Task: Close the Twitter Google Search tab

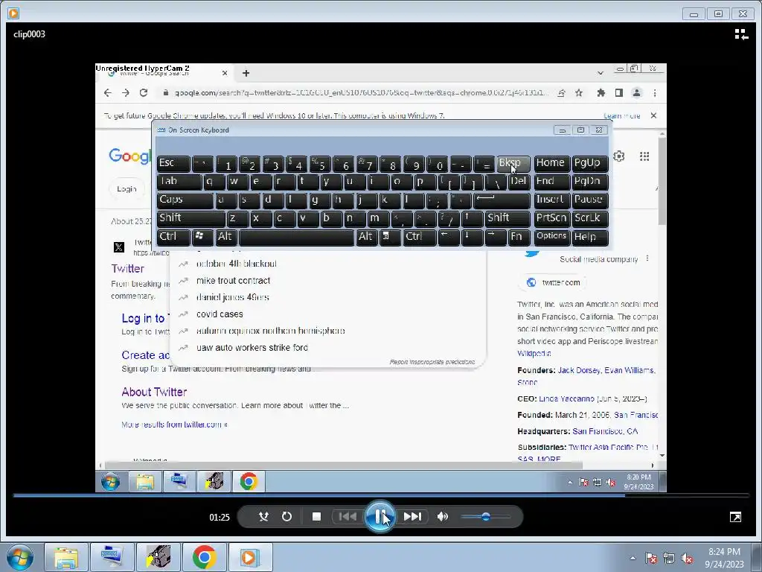Action: [225, 73]
